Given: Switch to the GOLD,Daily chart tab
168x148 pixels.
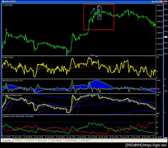Looking at the screenshot, I should tap(42, 140).
